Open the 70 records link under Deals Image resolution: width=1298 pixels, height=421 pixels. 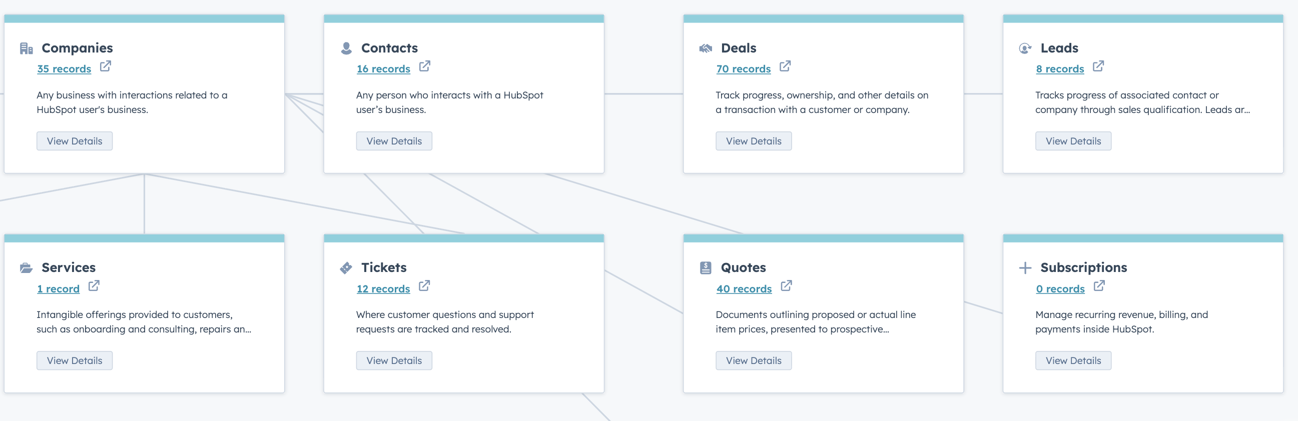743,68
